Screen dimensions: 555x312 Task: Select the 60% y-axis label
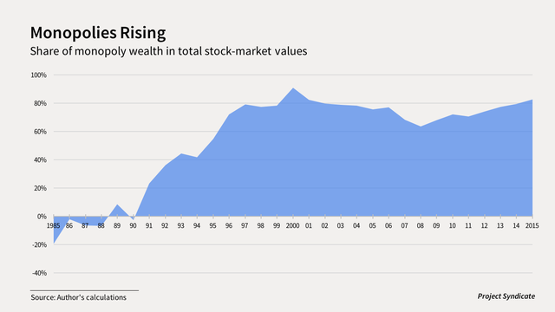(x=40, y=132)
